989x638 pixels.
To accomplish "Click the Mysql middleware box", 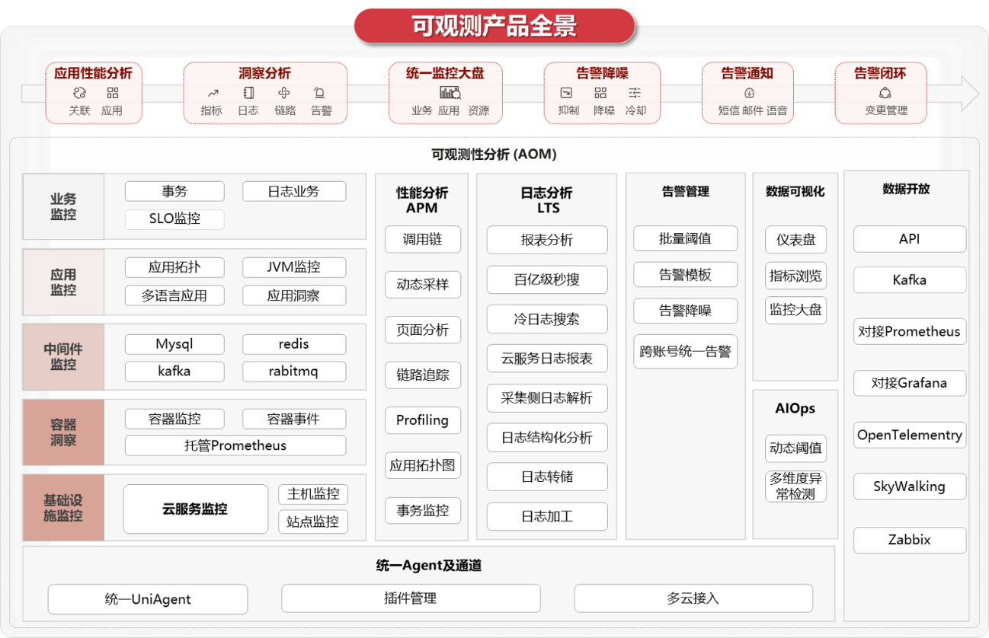I will tap(174, 344).
